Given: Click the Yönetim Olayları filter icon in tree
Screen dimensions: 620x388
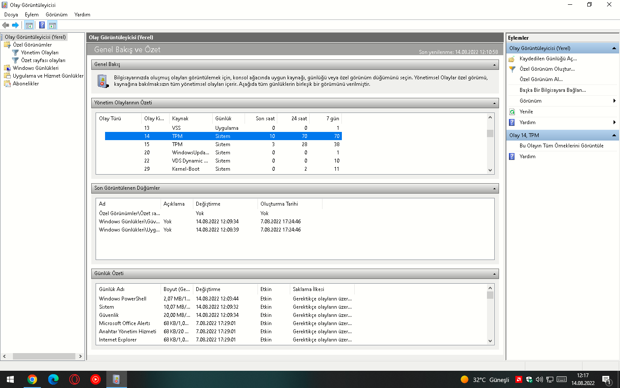Looking at the screenshot, I should [15, 53].
